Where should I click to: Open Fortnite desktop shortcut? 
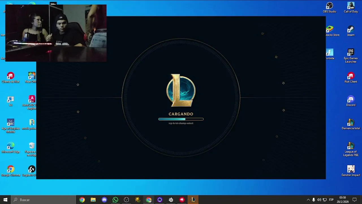330,54
